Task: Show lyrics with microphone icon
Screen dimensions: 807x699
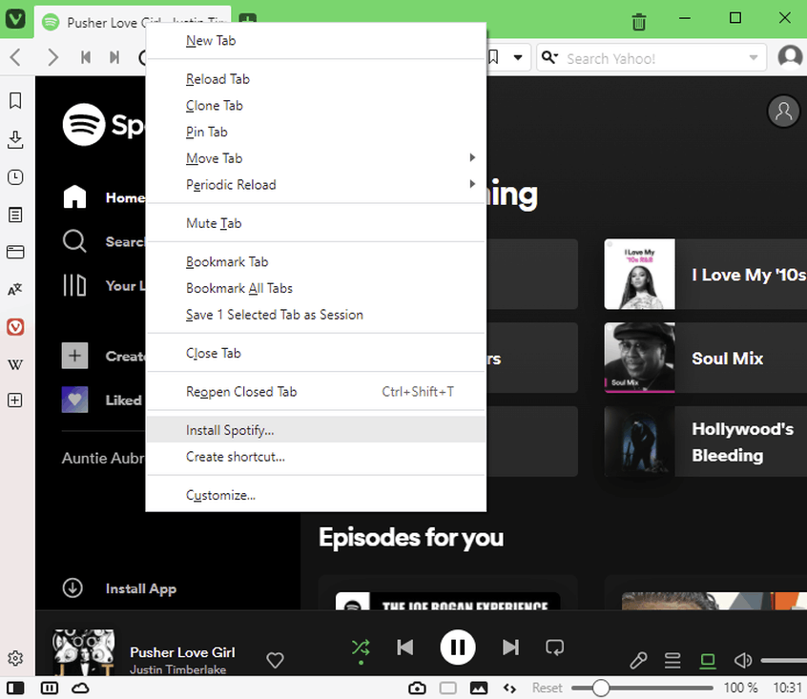Action: pyautogui.click(x=638, y=660)
